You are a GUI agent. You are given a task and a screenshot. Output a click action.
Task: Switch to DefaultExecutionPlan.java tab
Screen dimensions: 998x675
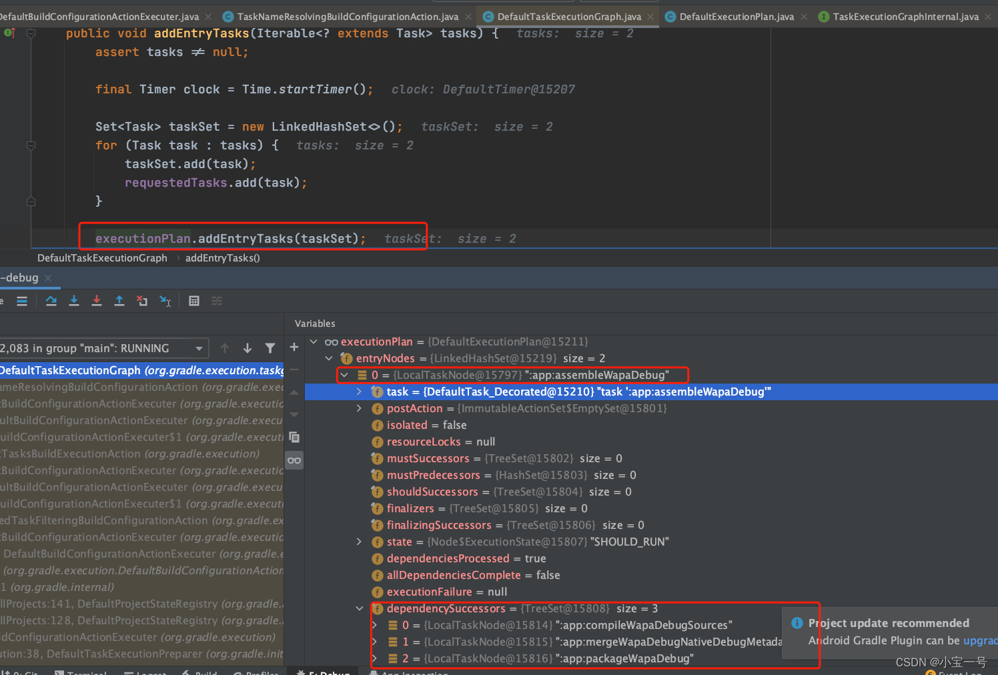(736, 17)
